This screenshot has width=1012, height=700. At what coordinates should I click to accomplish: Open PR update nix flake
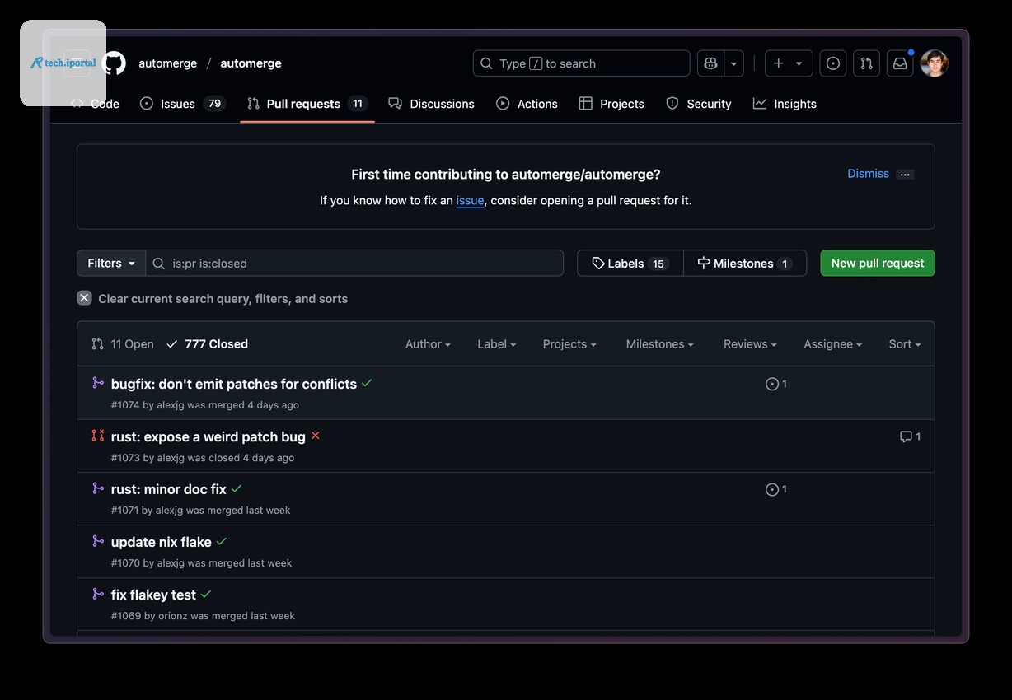(162, 542)
